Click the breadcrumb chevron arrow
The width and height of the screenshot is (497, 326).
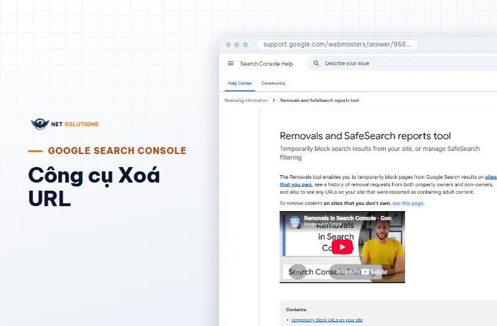coord(274,101)
